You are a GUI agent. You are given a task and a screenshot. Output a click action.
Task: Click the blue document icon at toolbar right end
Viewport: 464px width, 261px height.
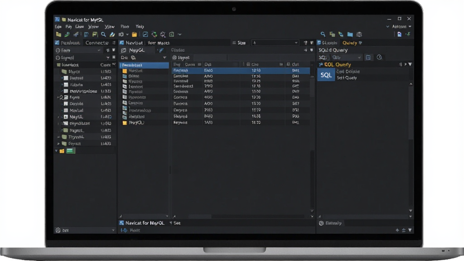(400, 34)
